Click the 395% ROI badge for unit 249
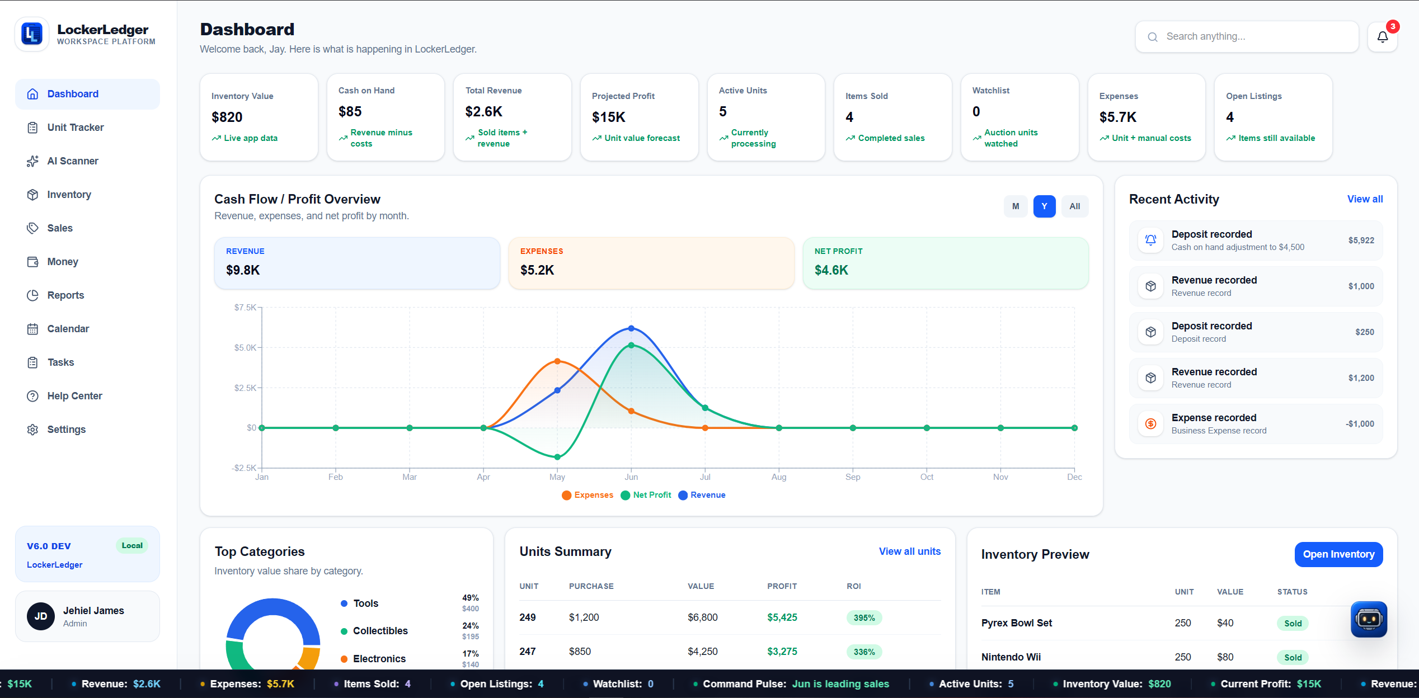The height and width of the screenshot is (698, 1419). pyautogui.click(x=864, y=617)
